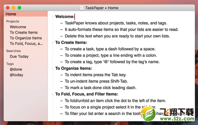Image resolution: width=198 pixels, height=125 pixels.
Task: Click the Tags section header
Action: click(x=10, y=64)
